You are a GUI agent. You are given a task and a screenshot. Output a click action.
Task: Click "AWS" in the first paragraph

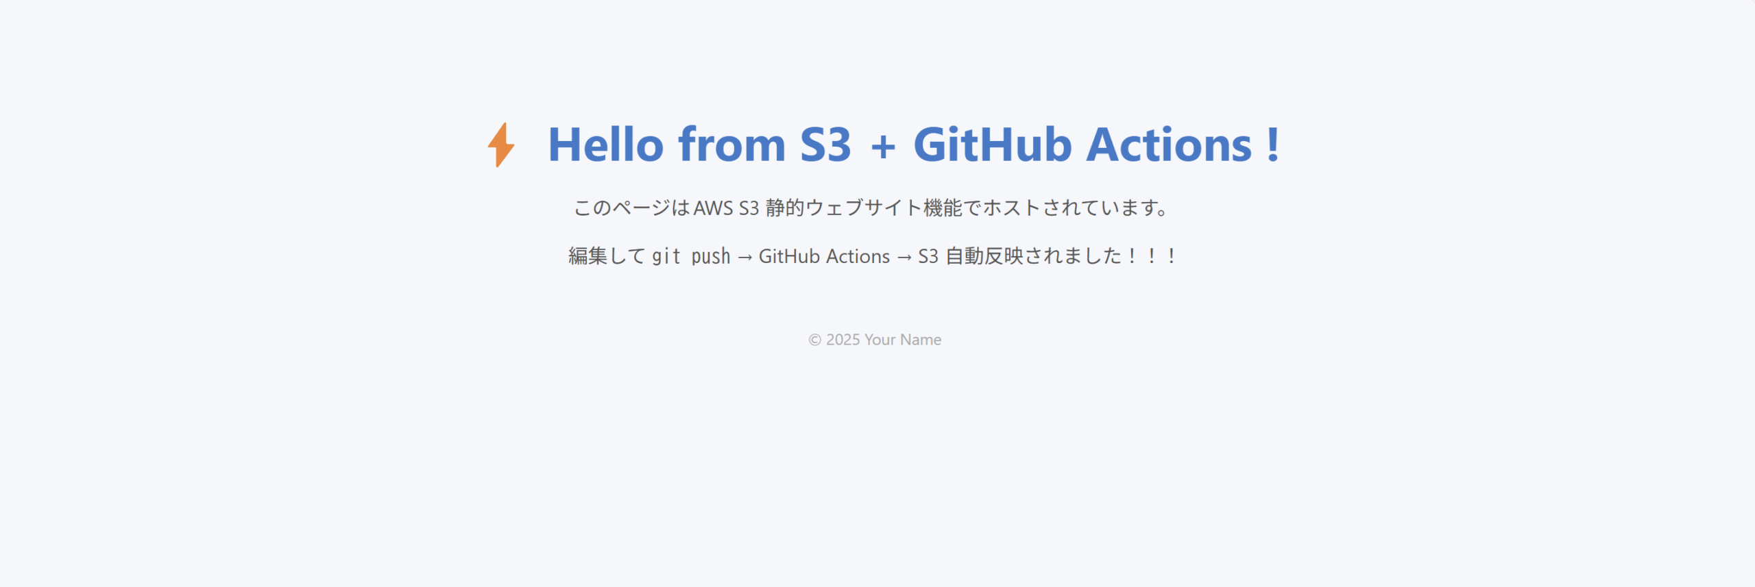[x=714, y=208]
